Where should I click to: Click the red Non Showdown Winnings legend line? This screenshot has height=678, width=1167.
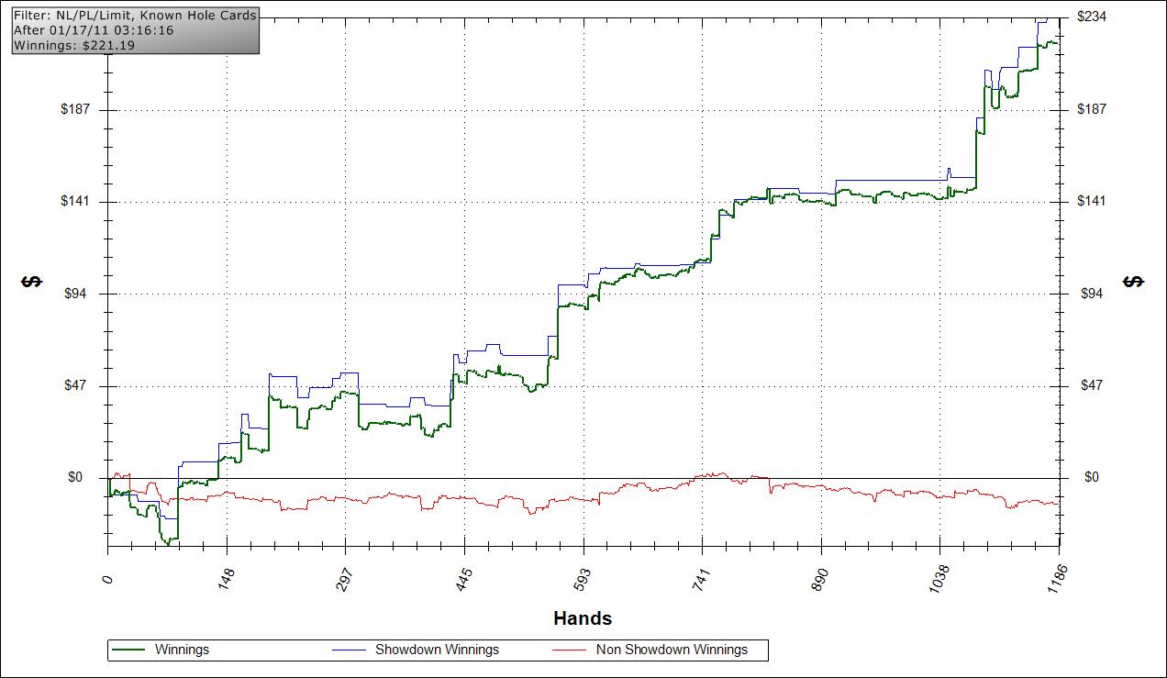(x=570, y=650)
